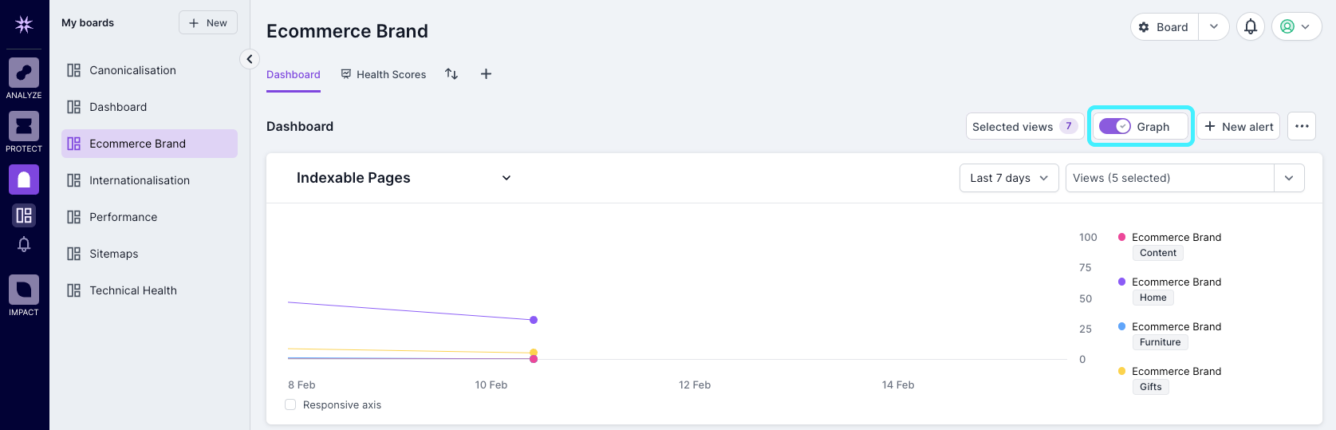The height and width of the screenshot is (430, 1336).
Task: Click the yellow data point on graph
Action: (534, 352)
